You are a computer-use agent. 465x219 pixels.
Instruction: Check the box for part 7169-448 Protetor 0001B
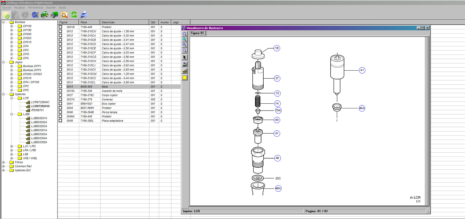click(60, 27)
